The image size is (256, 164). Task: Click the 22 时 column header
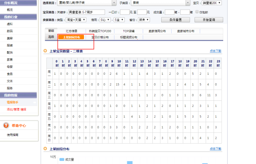(x=210, y=63)
